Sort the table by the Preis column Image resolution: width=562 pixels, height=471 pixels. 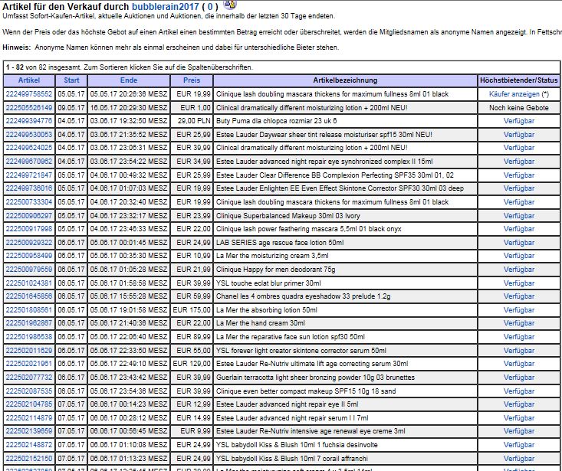click(x=192, y=80)
